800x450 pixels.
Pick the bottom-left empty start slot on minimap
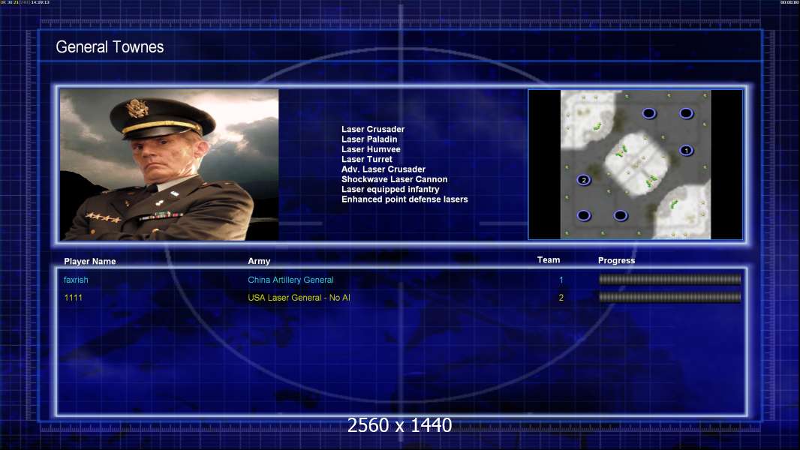click(x=584, y=215)
